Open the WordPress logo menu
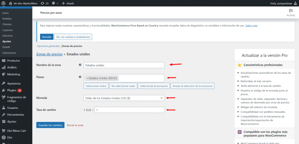The height and width of the screenshot is (144, 299). coord(4,3)
